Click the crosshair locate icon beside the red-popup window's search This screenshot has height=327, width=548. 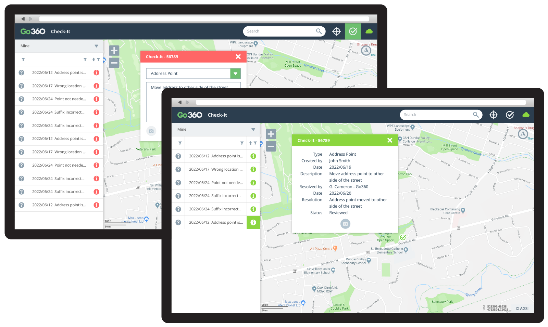(337, 31)
